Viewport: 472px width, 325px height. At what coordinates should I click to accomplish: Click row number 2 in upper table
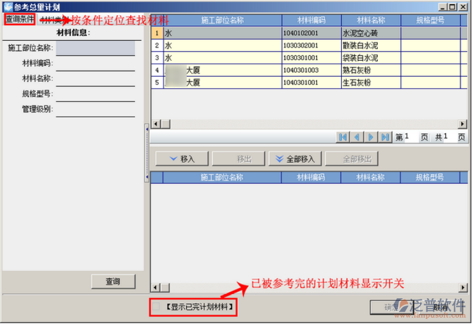click(157, 46)
